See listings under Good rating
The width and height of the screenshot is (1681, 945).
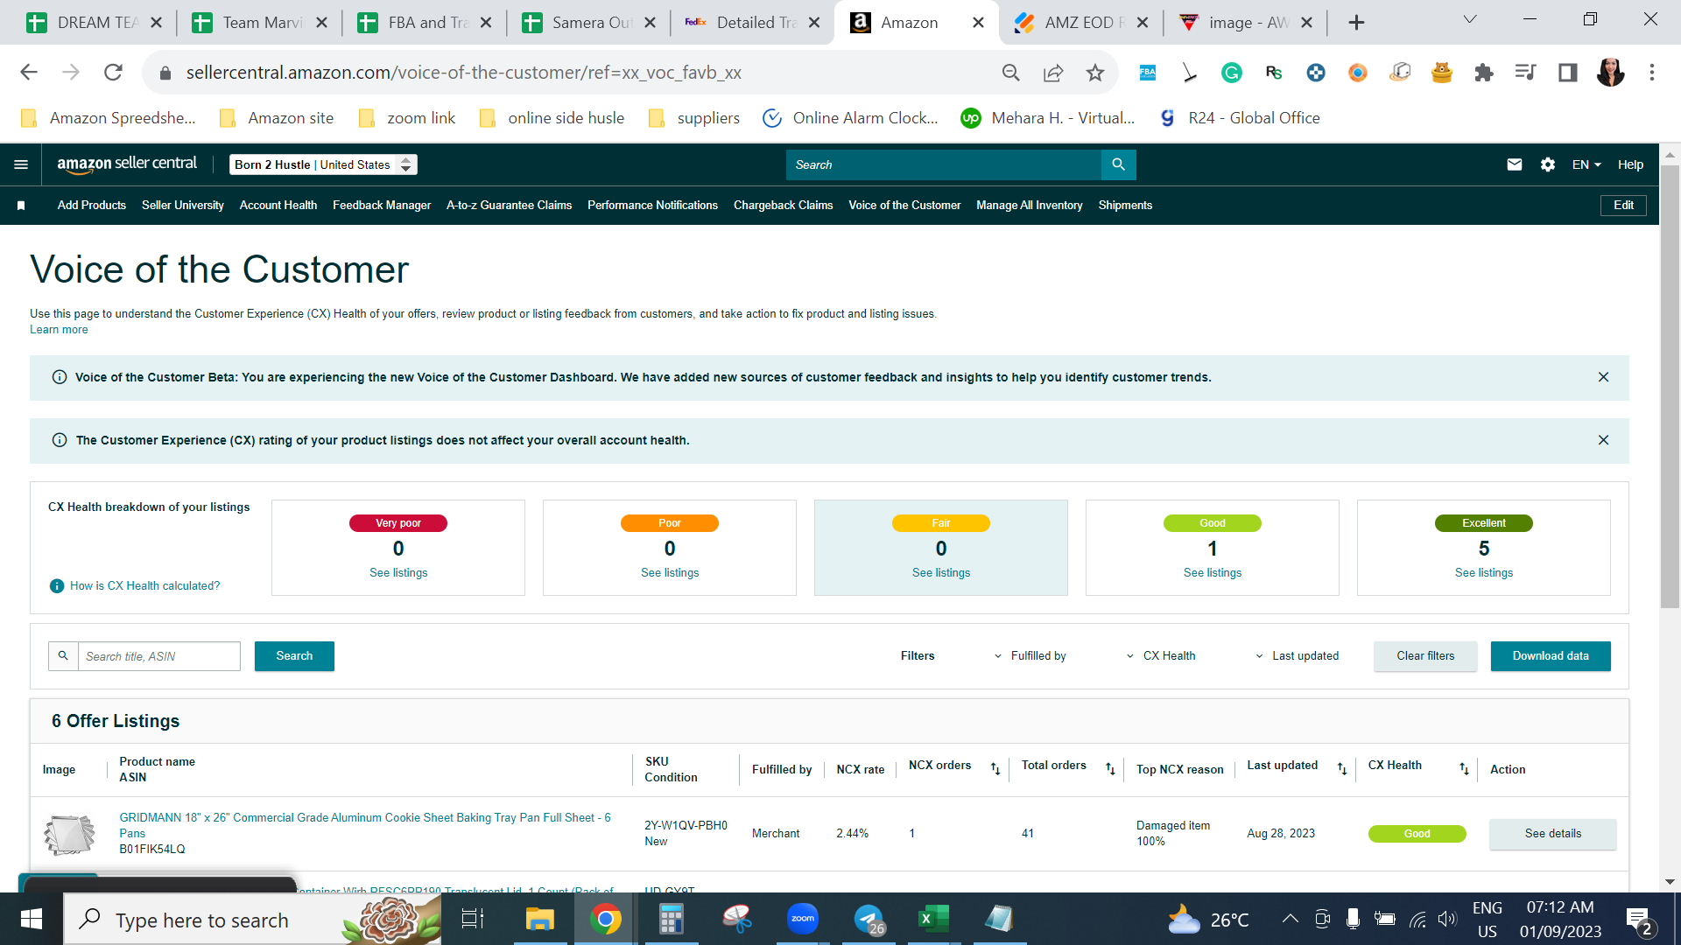[x=1213, y=573]
